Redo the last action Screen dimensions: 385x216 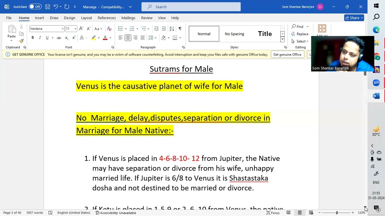pos(67,7)
